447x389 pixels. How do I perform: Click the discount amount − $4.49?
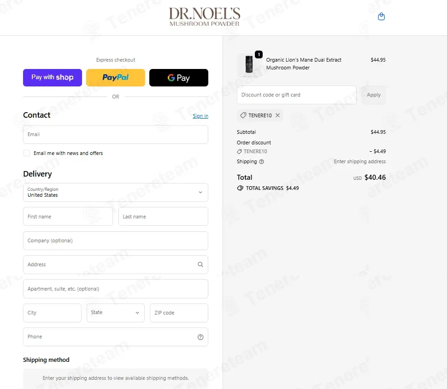pyautogui.click(x=377, y=151)
